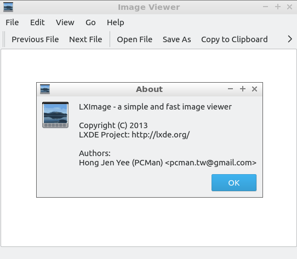This screenshot has height=259, width=297.
Task: Click Open File in toolbar
Action: [x=134, y=39]
